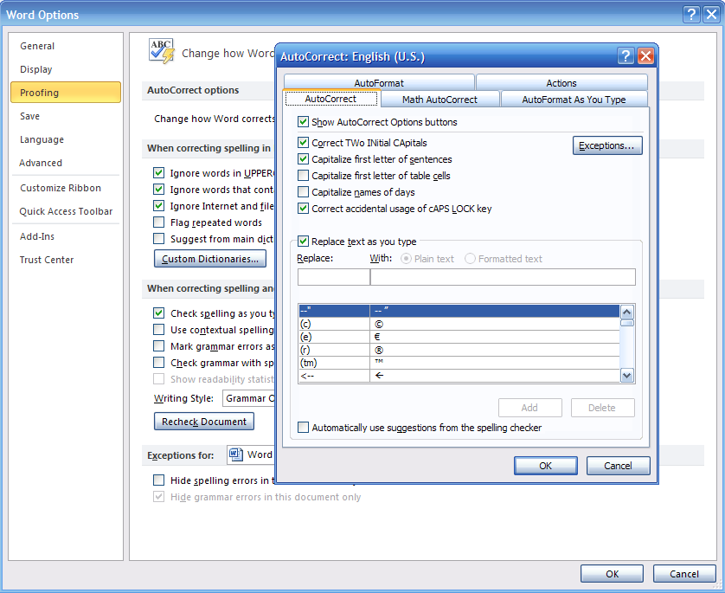The height and width of the screenshot is (593, 725).
Task: Enable Capitalize names of days
Action: pyautogui.click(x=303, y=192)
